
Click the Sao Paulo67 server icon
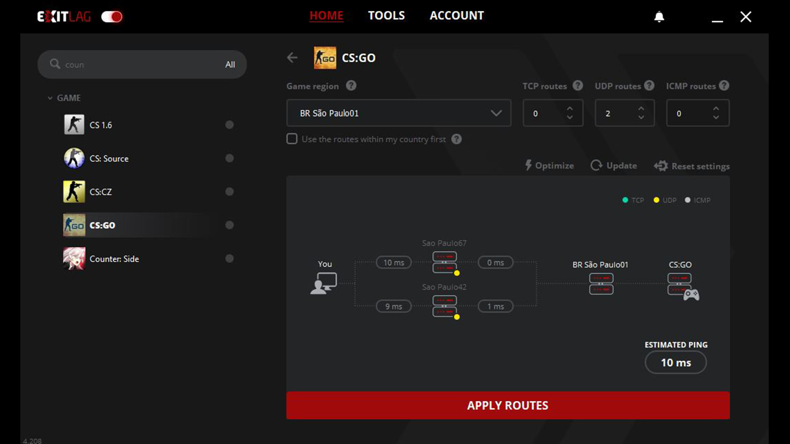pyautogui.click(x=444, y=262)
